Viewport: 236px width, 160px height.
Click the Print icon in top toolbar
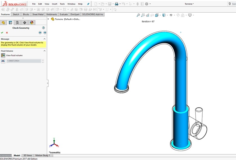[x=116, y=4]
